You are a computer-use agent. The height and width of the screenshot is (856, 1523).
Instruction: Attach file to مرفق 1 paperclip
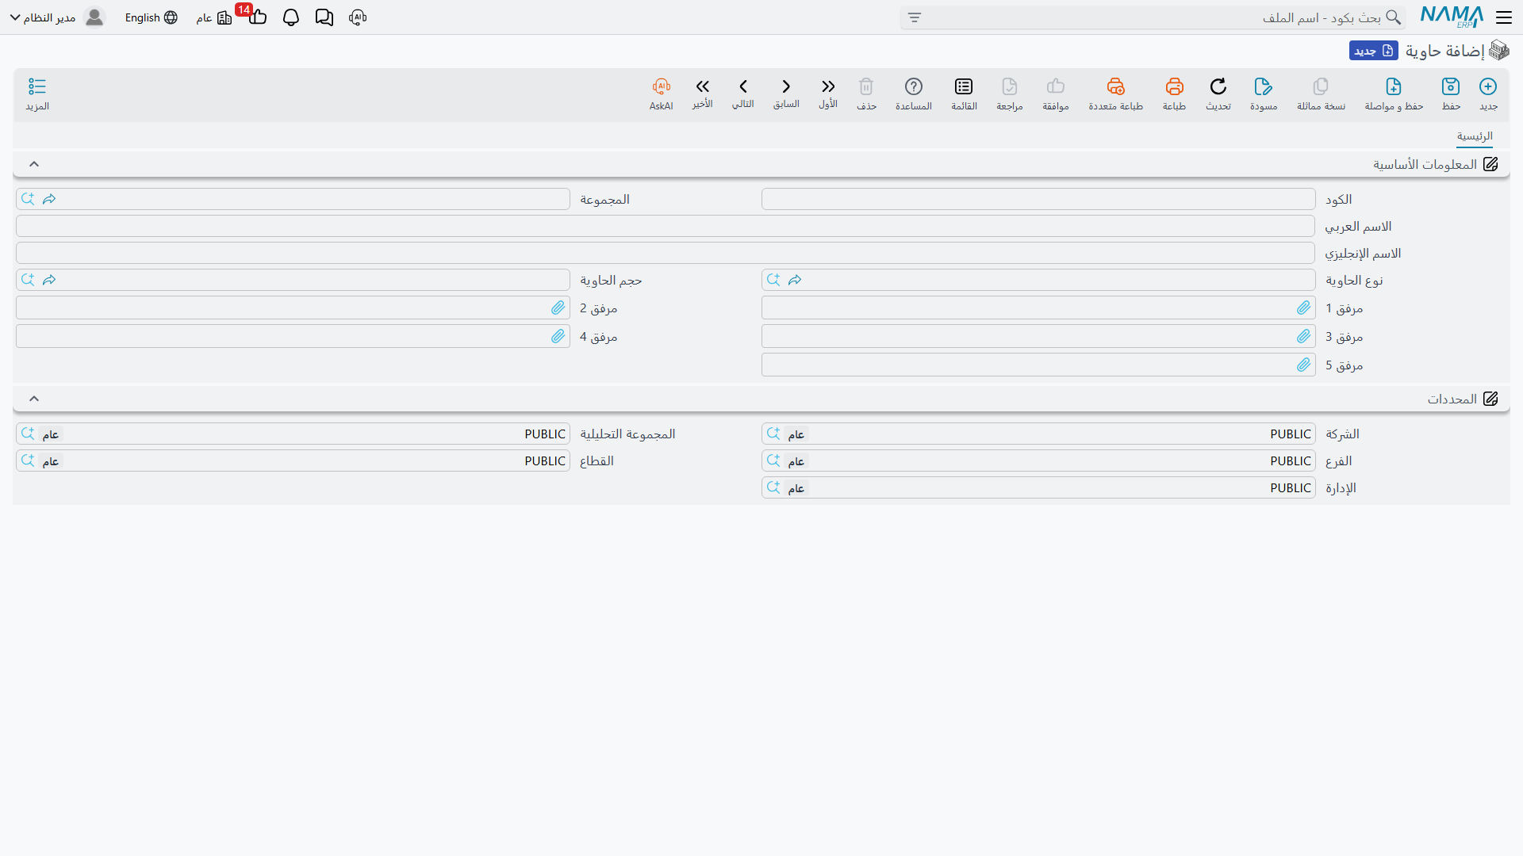(1304, 308)
